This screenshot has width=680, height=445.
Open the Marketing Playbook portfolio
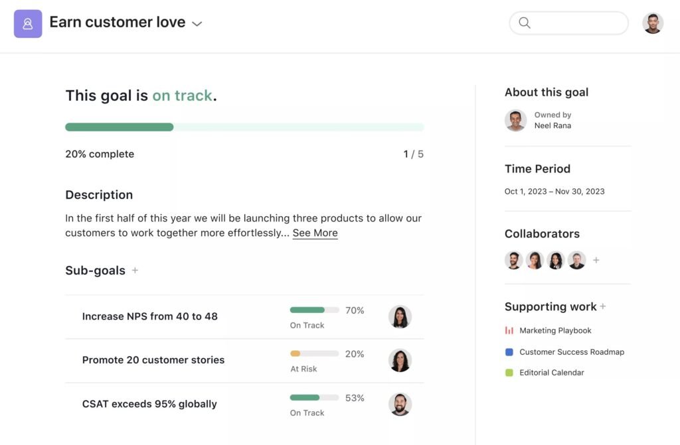point(555,330)
